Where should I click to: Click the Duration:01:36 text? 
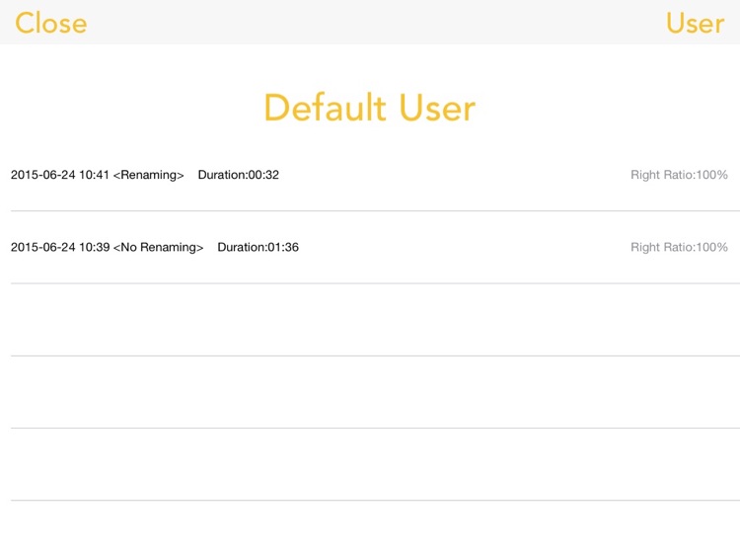(x=258, y=247)
